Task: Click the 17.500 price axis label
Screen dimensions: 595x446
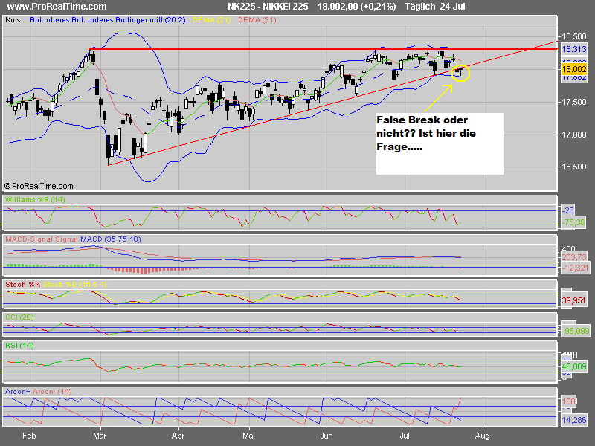Action: pos(573,102)
